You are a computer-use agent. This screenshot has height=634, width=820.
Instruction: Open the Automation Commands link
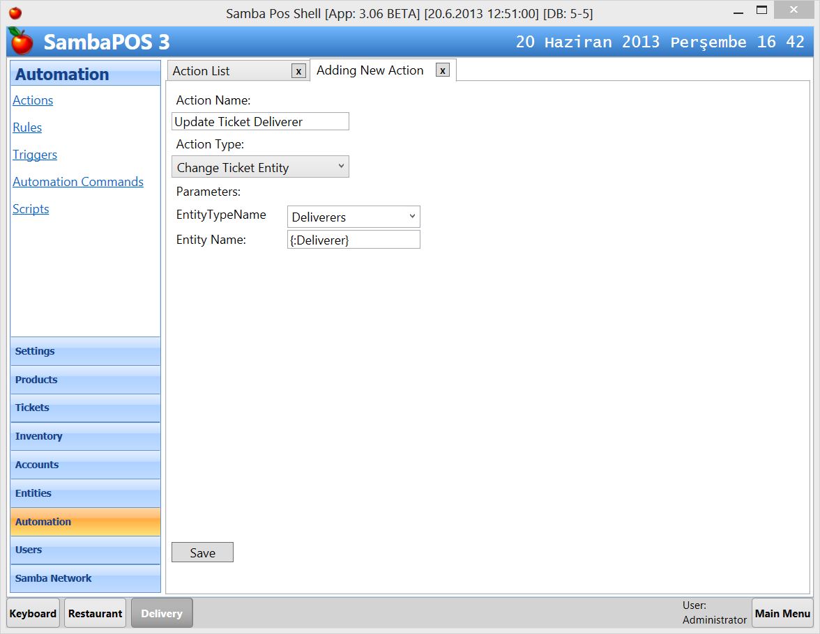point(78,181)
